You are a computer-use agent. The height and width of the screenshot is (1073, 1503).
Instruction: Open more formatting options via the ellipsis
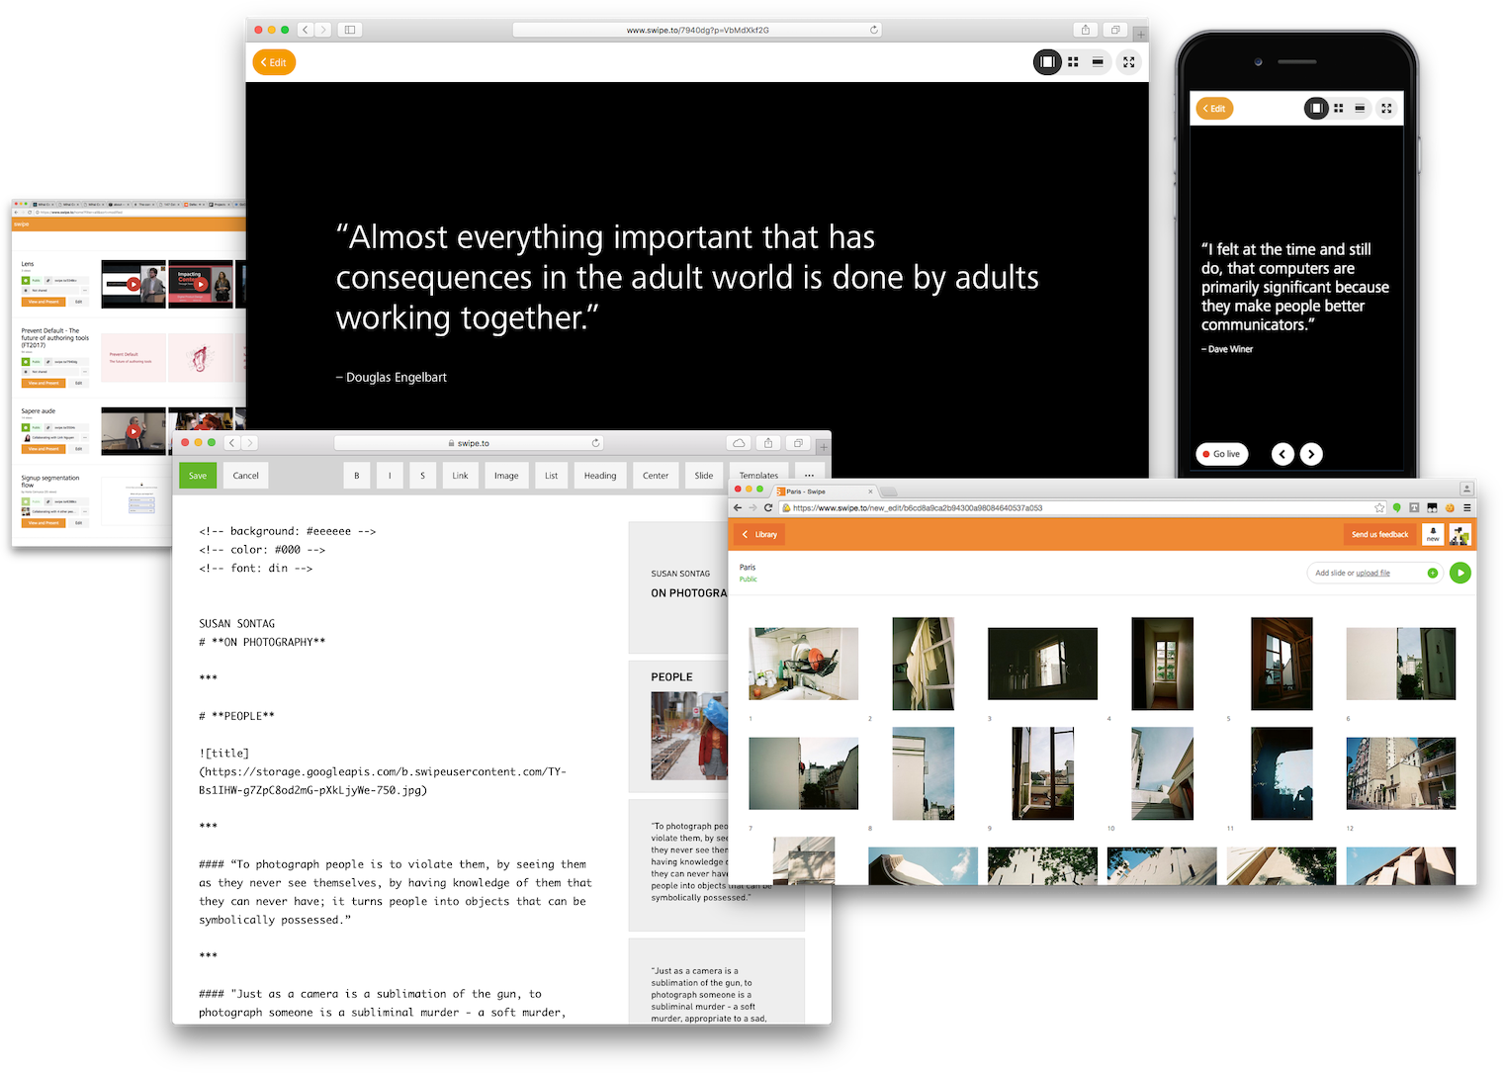[809, 475]
